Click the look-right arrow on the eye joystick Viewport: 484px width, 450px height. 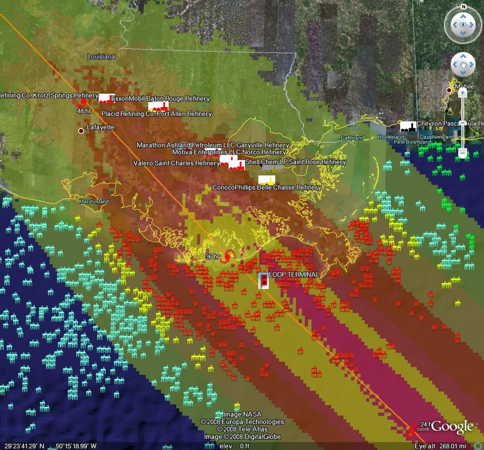point(471,25)
